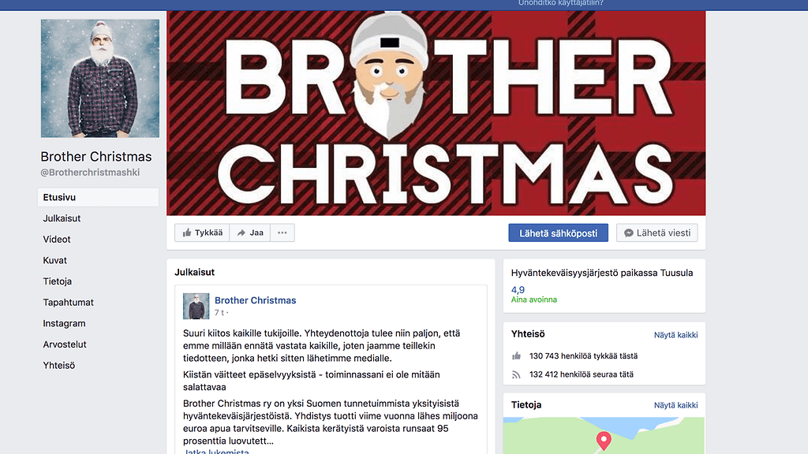808x454 pixels.
Task: Click the thumbs-up Tykkää button
Action: [202, 233]
